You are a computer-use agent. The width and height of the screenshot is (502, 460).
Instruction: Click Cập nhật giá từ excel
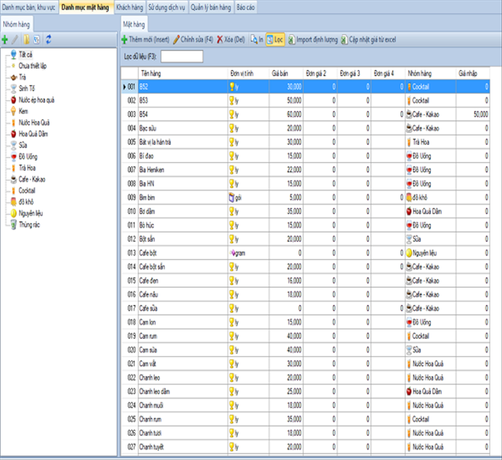coord(367,40)
